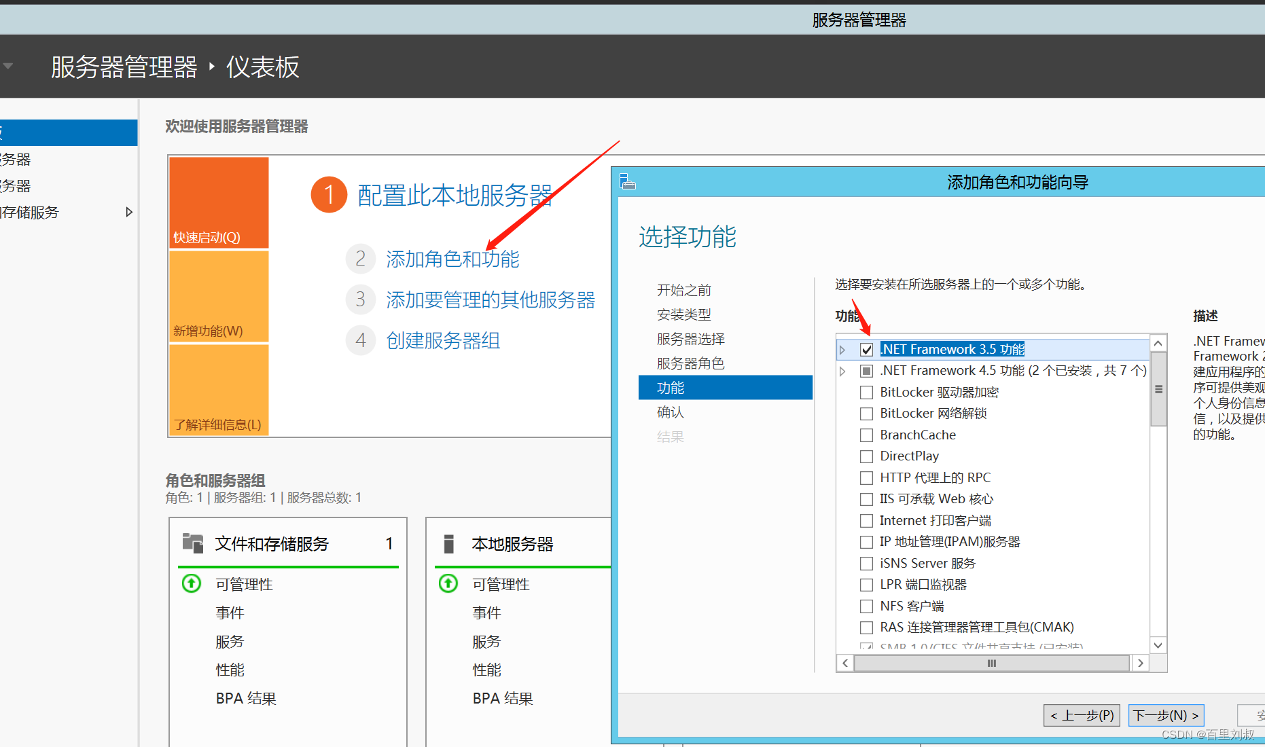Select the 功能 wizard step
This screenshot has height=747, width=1265.
726,387
